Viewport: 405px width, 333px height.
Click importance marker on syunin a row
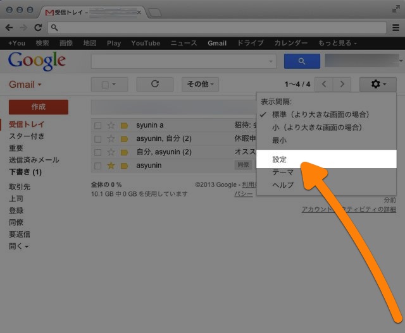[x=124, y=126]
